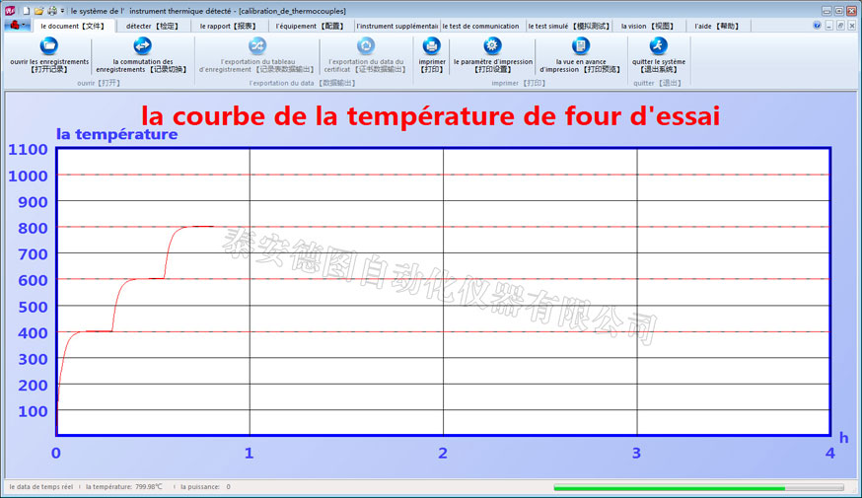Click the temperature reading in the status bar

pos(123,487)
